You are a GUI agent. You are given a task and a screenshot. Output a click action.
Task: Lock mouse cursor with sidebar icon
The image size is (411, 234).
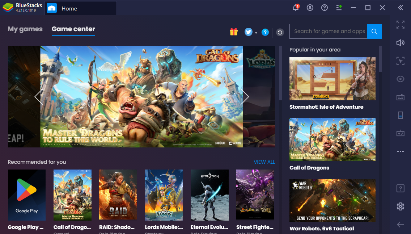click(400, 61)
